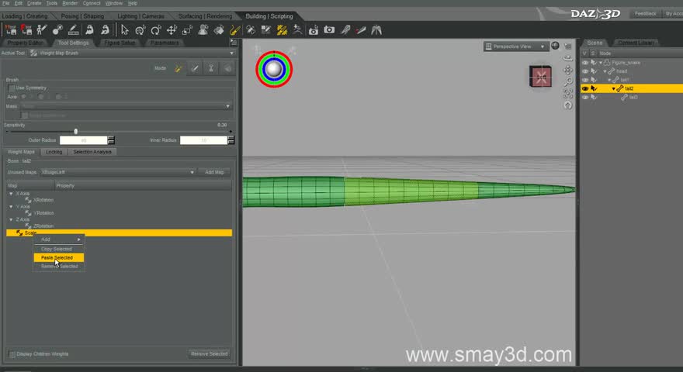This screenshot has height=372, width=683.
Task: Click the Outer Radius input field
Action: pyautogui.click(x=84, y=140)
